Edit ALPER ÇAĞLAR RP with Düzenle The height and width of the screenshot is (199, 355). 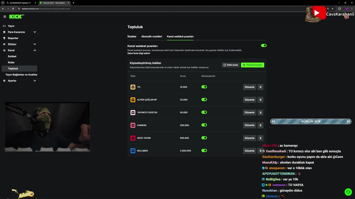click(249, 100)
